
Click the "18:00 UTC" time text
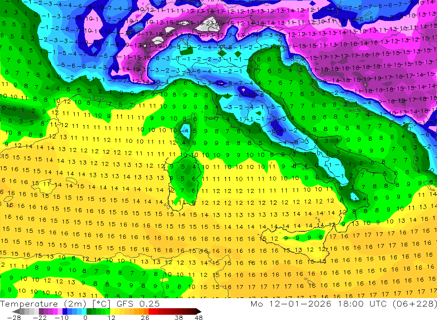click(364, 303)
